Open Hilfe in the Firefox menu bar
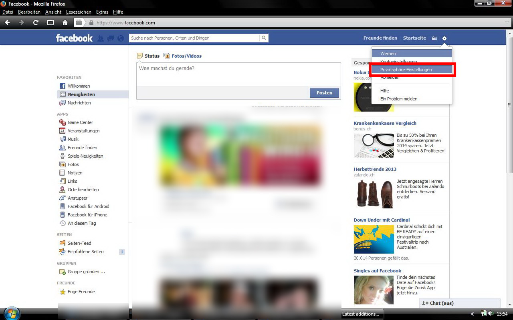Viewport: 513px width, 320px height. point(118,12)
